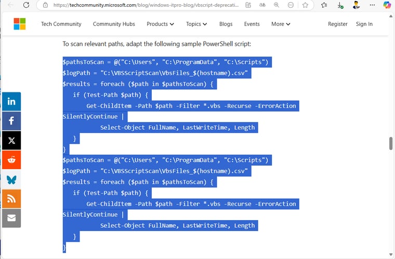The width and height of the screenshot is (395, 259).
Task: Open browser downloads icon
Action: click(x=340, y=5)
